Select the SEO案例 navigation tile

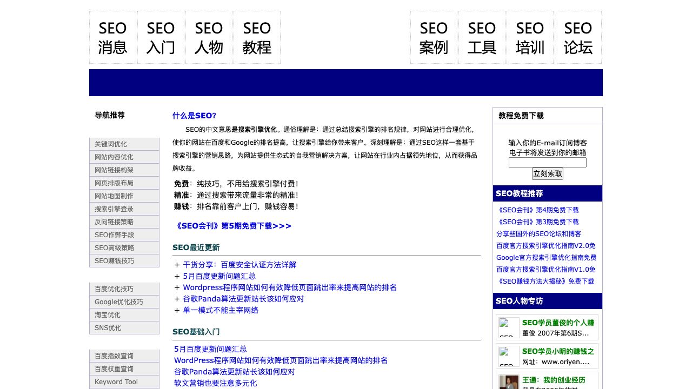coord(434,37)
